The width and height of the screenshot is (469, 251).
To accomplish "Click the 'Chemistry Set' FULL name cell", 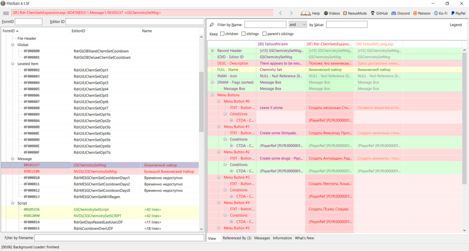I will (280, 70).
